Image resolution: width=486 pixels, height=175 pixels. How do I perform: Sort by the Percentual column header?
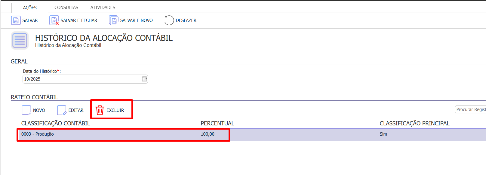(x=217, y=124)
